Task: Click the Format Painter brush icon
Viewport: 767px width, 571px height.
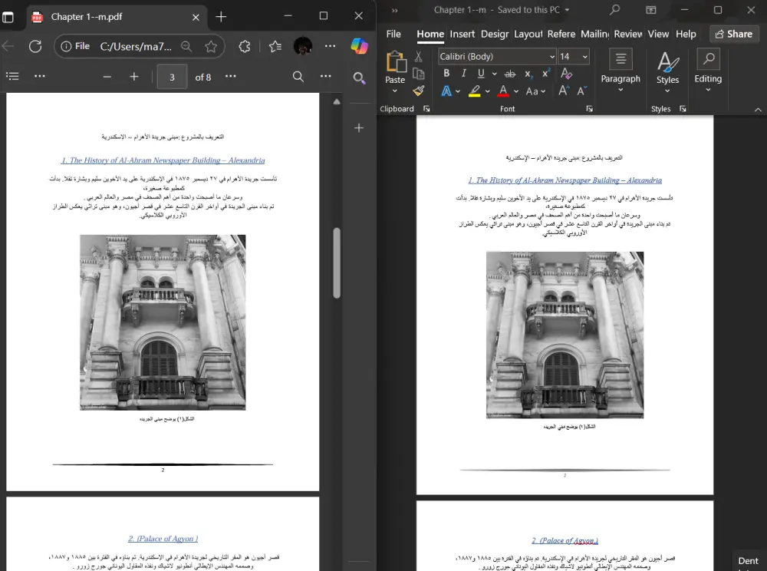Action: (x=419, y=91)
